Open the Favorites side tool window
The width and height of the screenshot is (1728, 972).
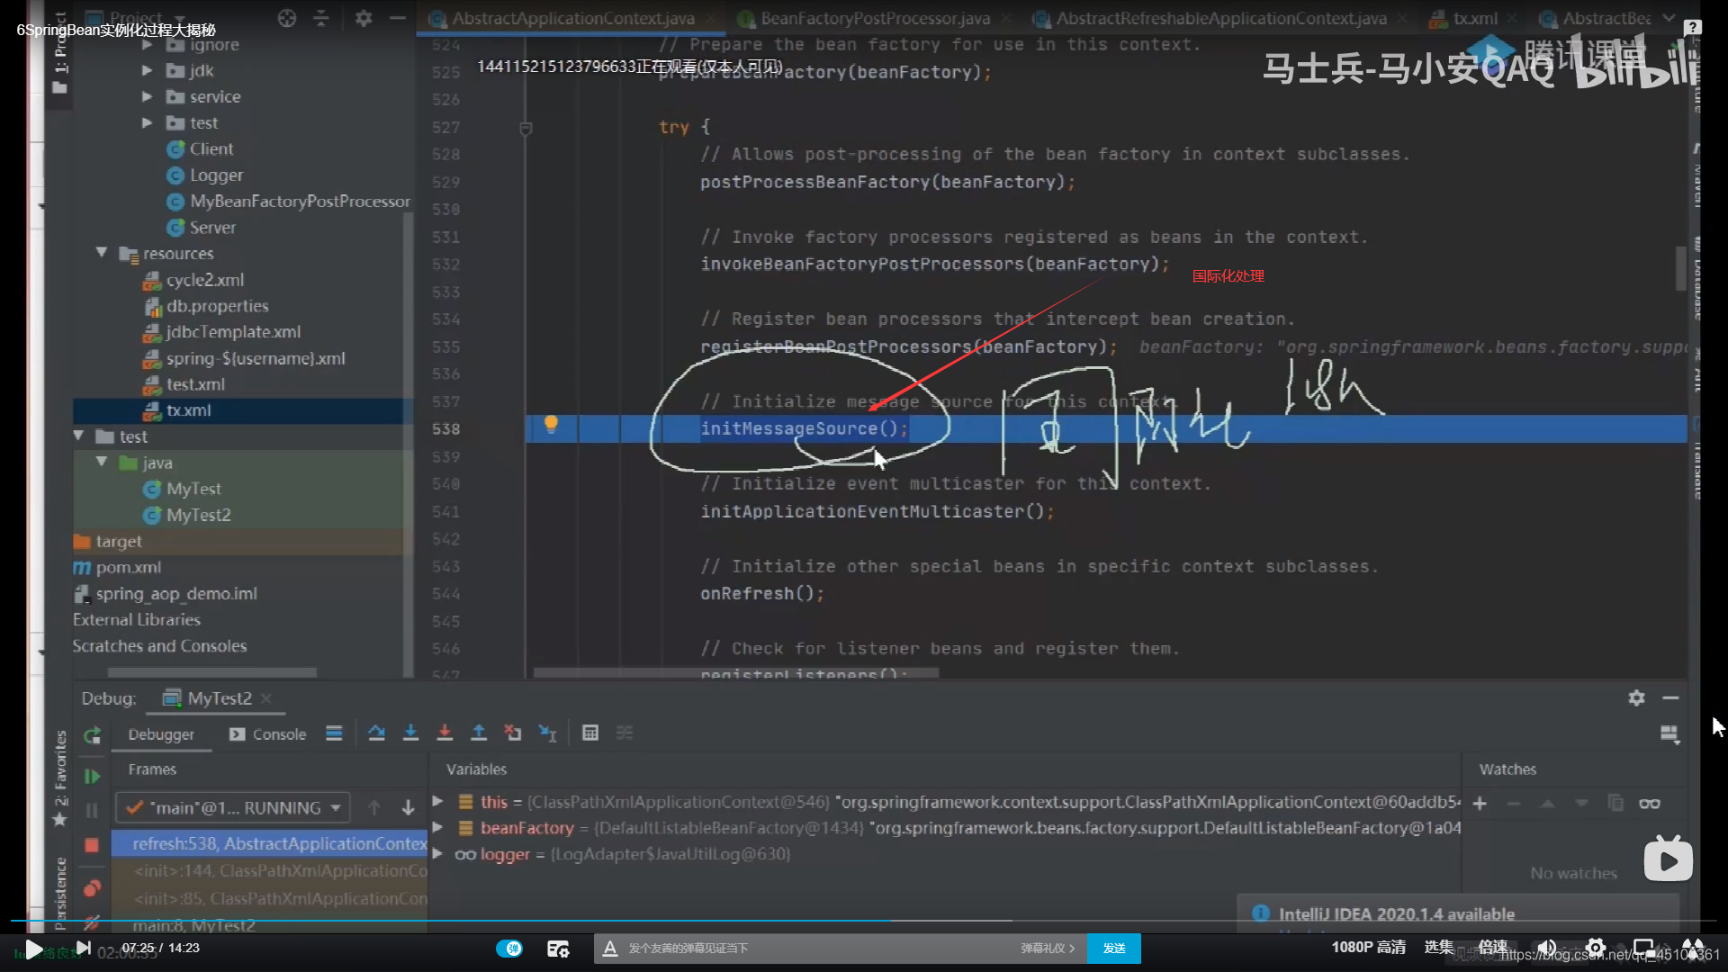pos(59,778)
